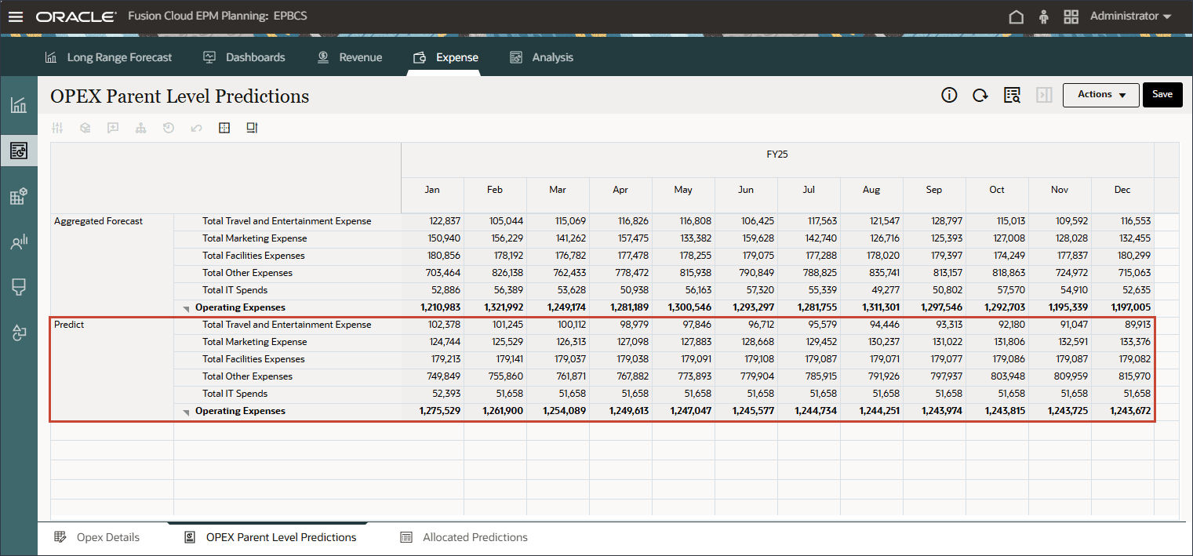This screenshot has height=556, width=1193.
Task: Click the form information icon
Action: (x=949, y=95)
